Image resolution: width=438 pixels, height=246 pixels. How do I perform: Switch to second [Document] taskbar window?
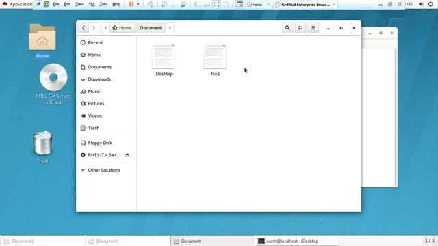128,241
